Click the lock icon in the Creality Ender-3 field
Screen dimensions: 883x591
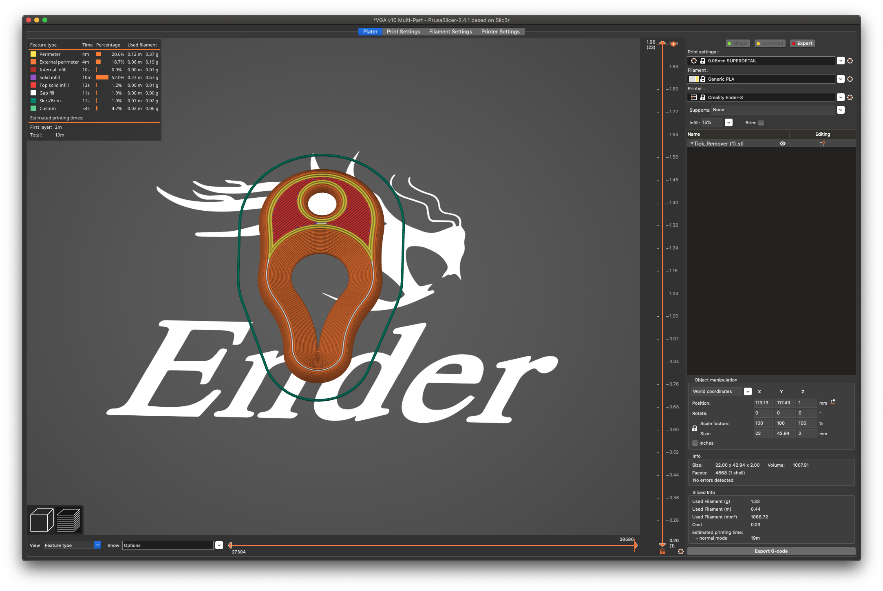click(703, 97)
